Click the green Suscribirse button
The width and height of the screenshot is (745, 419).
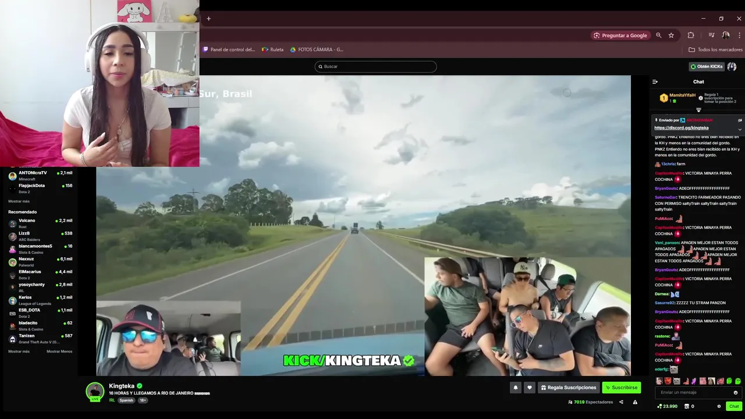(x=622, y=388)
